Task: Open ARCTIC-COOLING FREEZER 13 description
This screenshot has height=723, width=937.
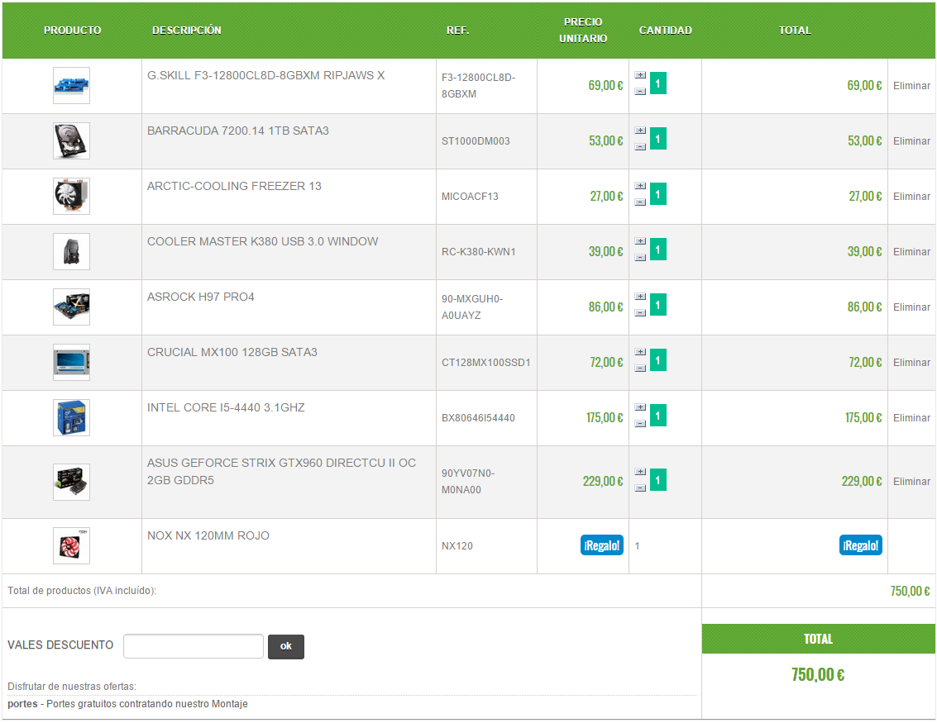Action: pos(234,186)
